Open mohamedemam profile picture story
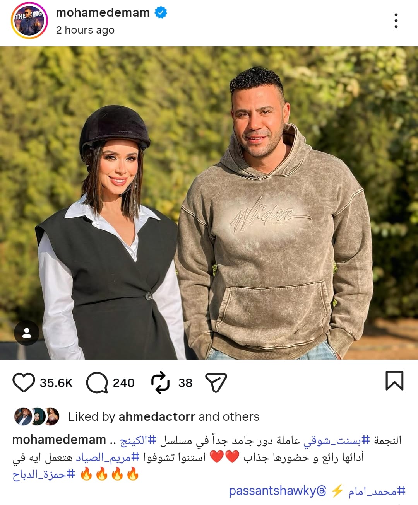Screen dimensions: 418x505 (29, 21)
